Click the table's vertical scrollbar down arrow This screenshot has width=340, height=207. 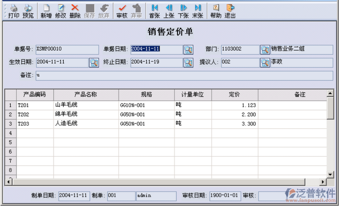[x=330, y=174]
